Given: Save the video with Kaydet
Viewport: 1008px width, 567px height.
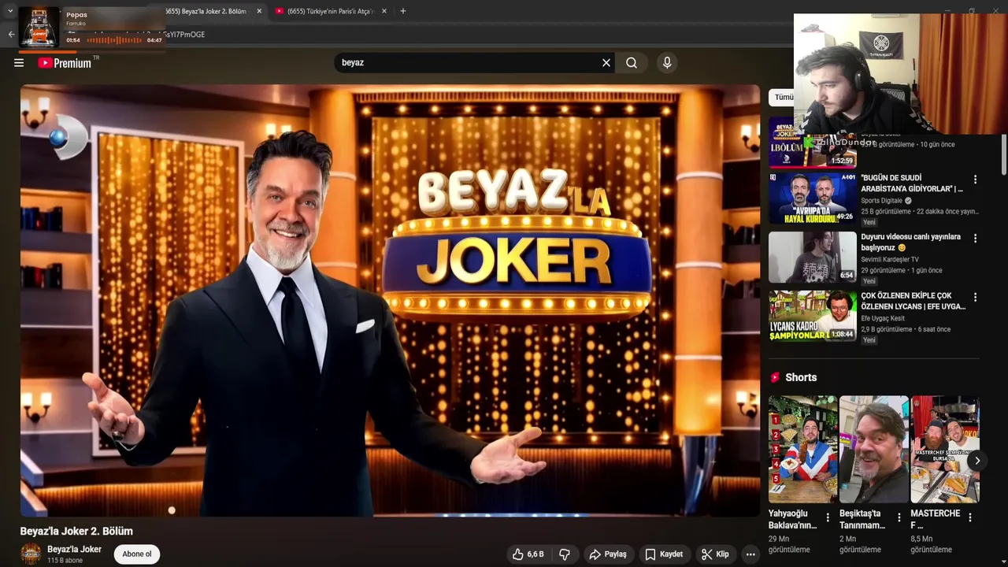Looking at the screenshot, I should tap(664, 554).
